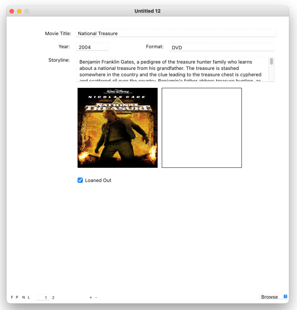Go to last record with L button
Viewport: 297px width, 310px height.
click(29, 298)
